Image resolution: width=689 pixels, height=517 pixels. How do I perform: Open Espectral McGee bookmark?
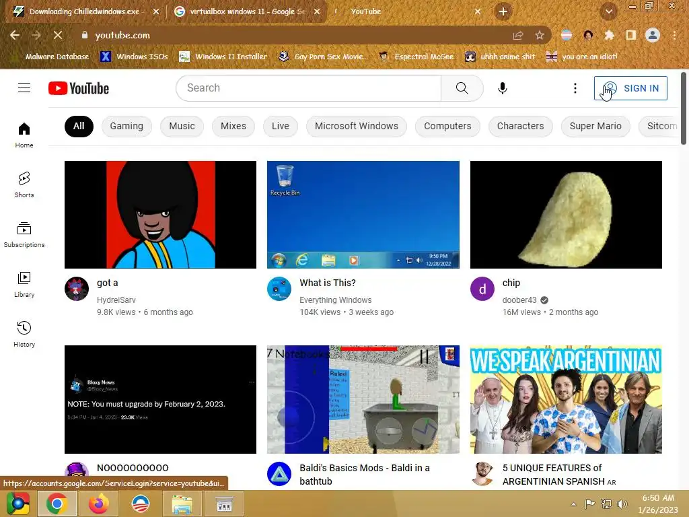(416, 57)
